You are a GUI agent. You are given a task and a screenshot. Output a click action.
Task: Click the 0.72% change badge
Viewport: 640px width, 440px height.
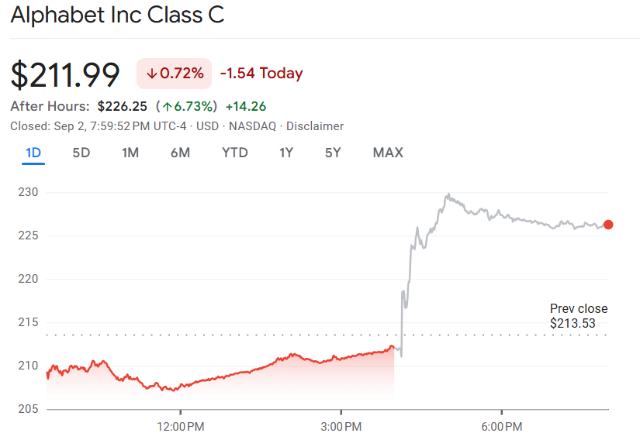[175, 74]
